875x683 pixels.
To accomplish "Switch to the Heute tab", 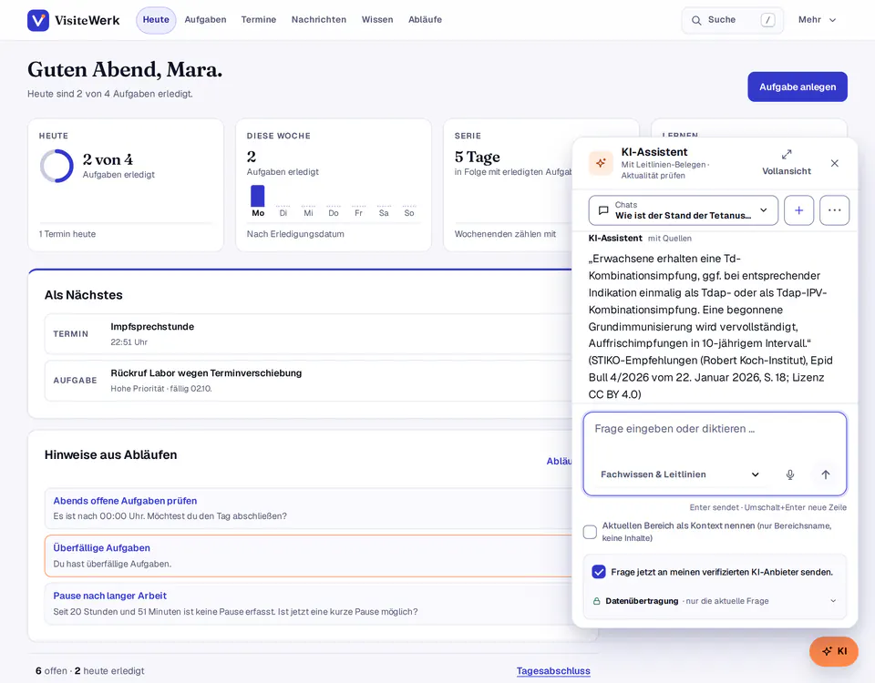I will tap(156, 20).
